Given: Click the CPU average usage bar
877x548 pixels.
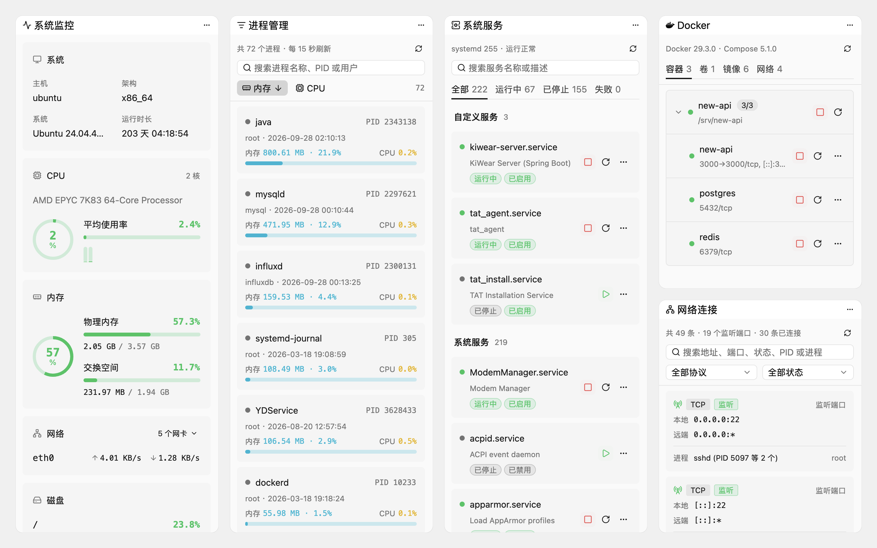Looking at the screenshot, I should (142, 237).
